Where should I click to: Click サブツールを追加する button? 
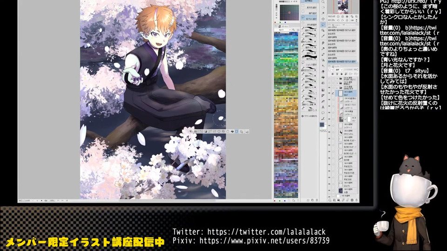tap(309, 116)
